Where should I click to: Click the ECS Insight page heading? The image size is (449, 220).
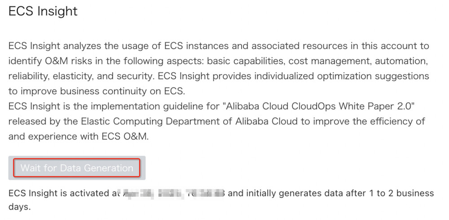pos(43,11)
